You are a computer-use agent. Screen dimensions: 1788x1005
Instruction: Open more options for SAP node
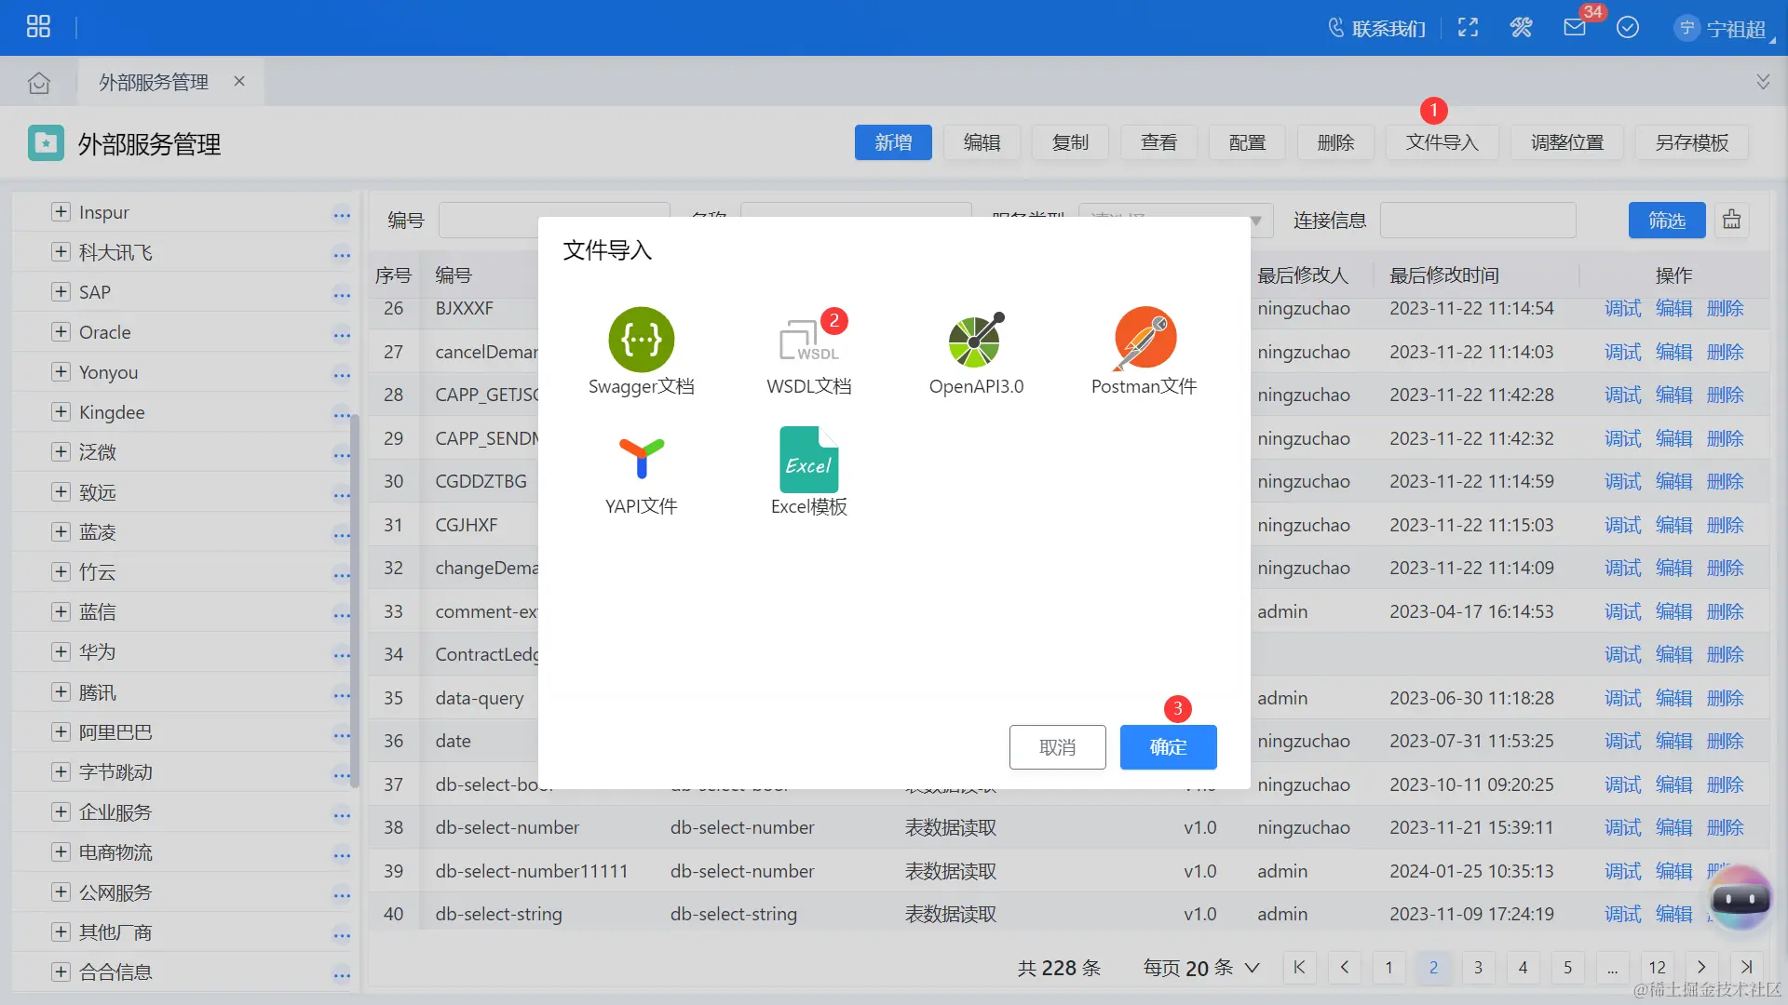(342, 294)
